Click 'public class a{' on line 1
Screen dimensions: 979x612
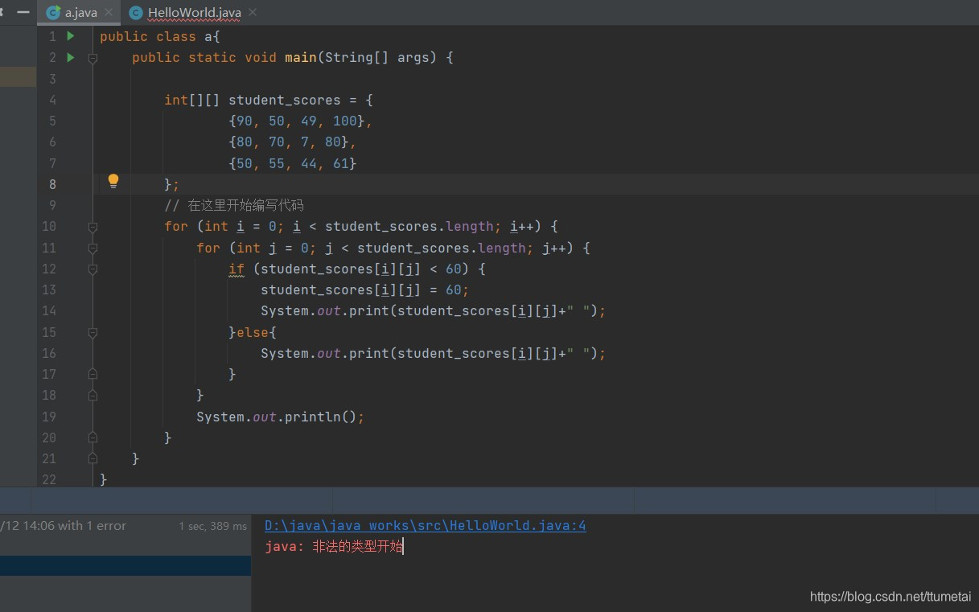(160, 36)
